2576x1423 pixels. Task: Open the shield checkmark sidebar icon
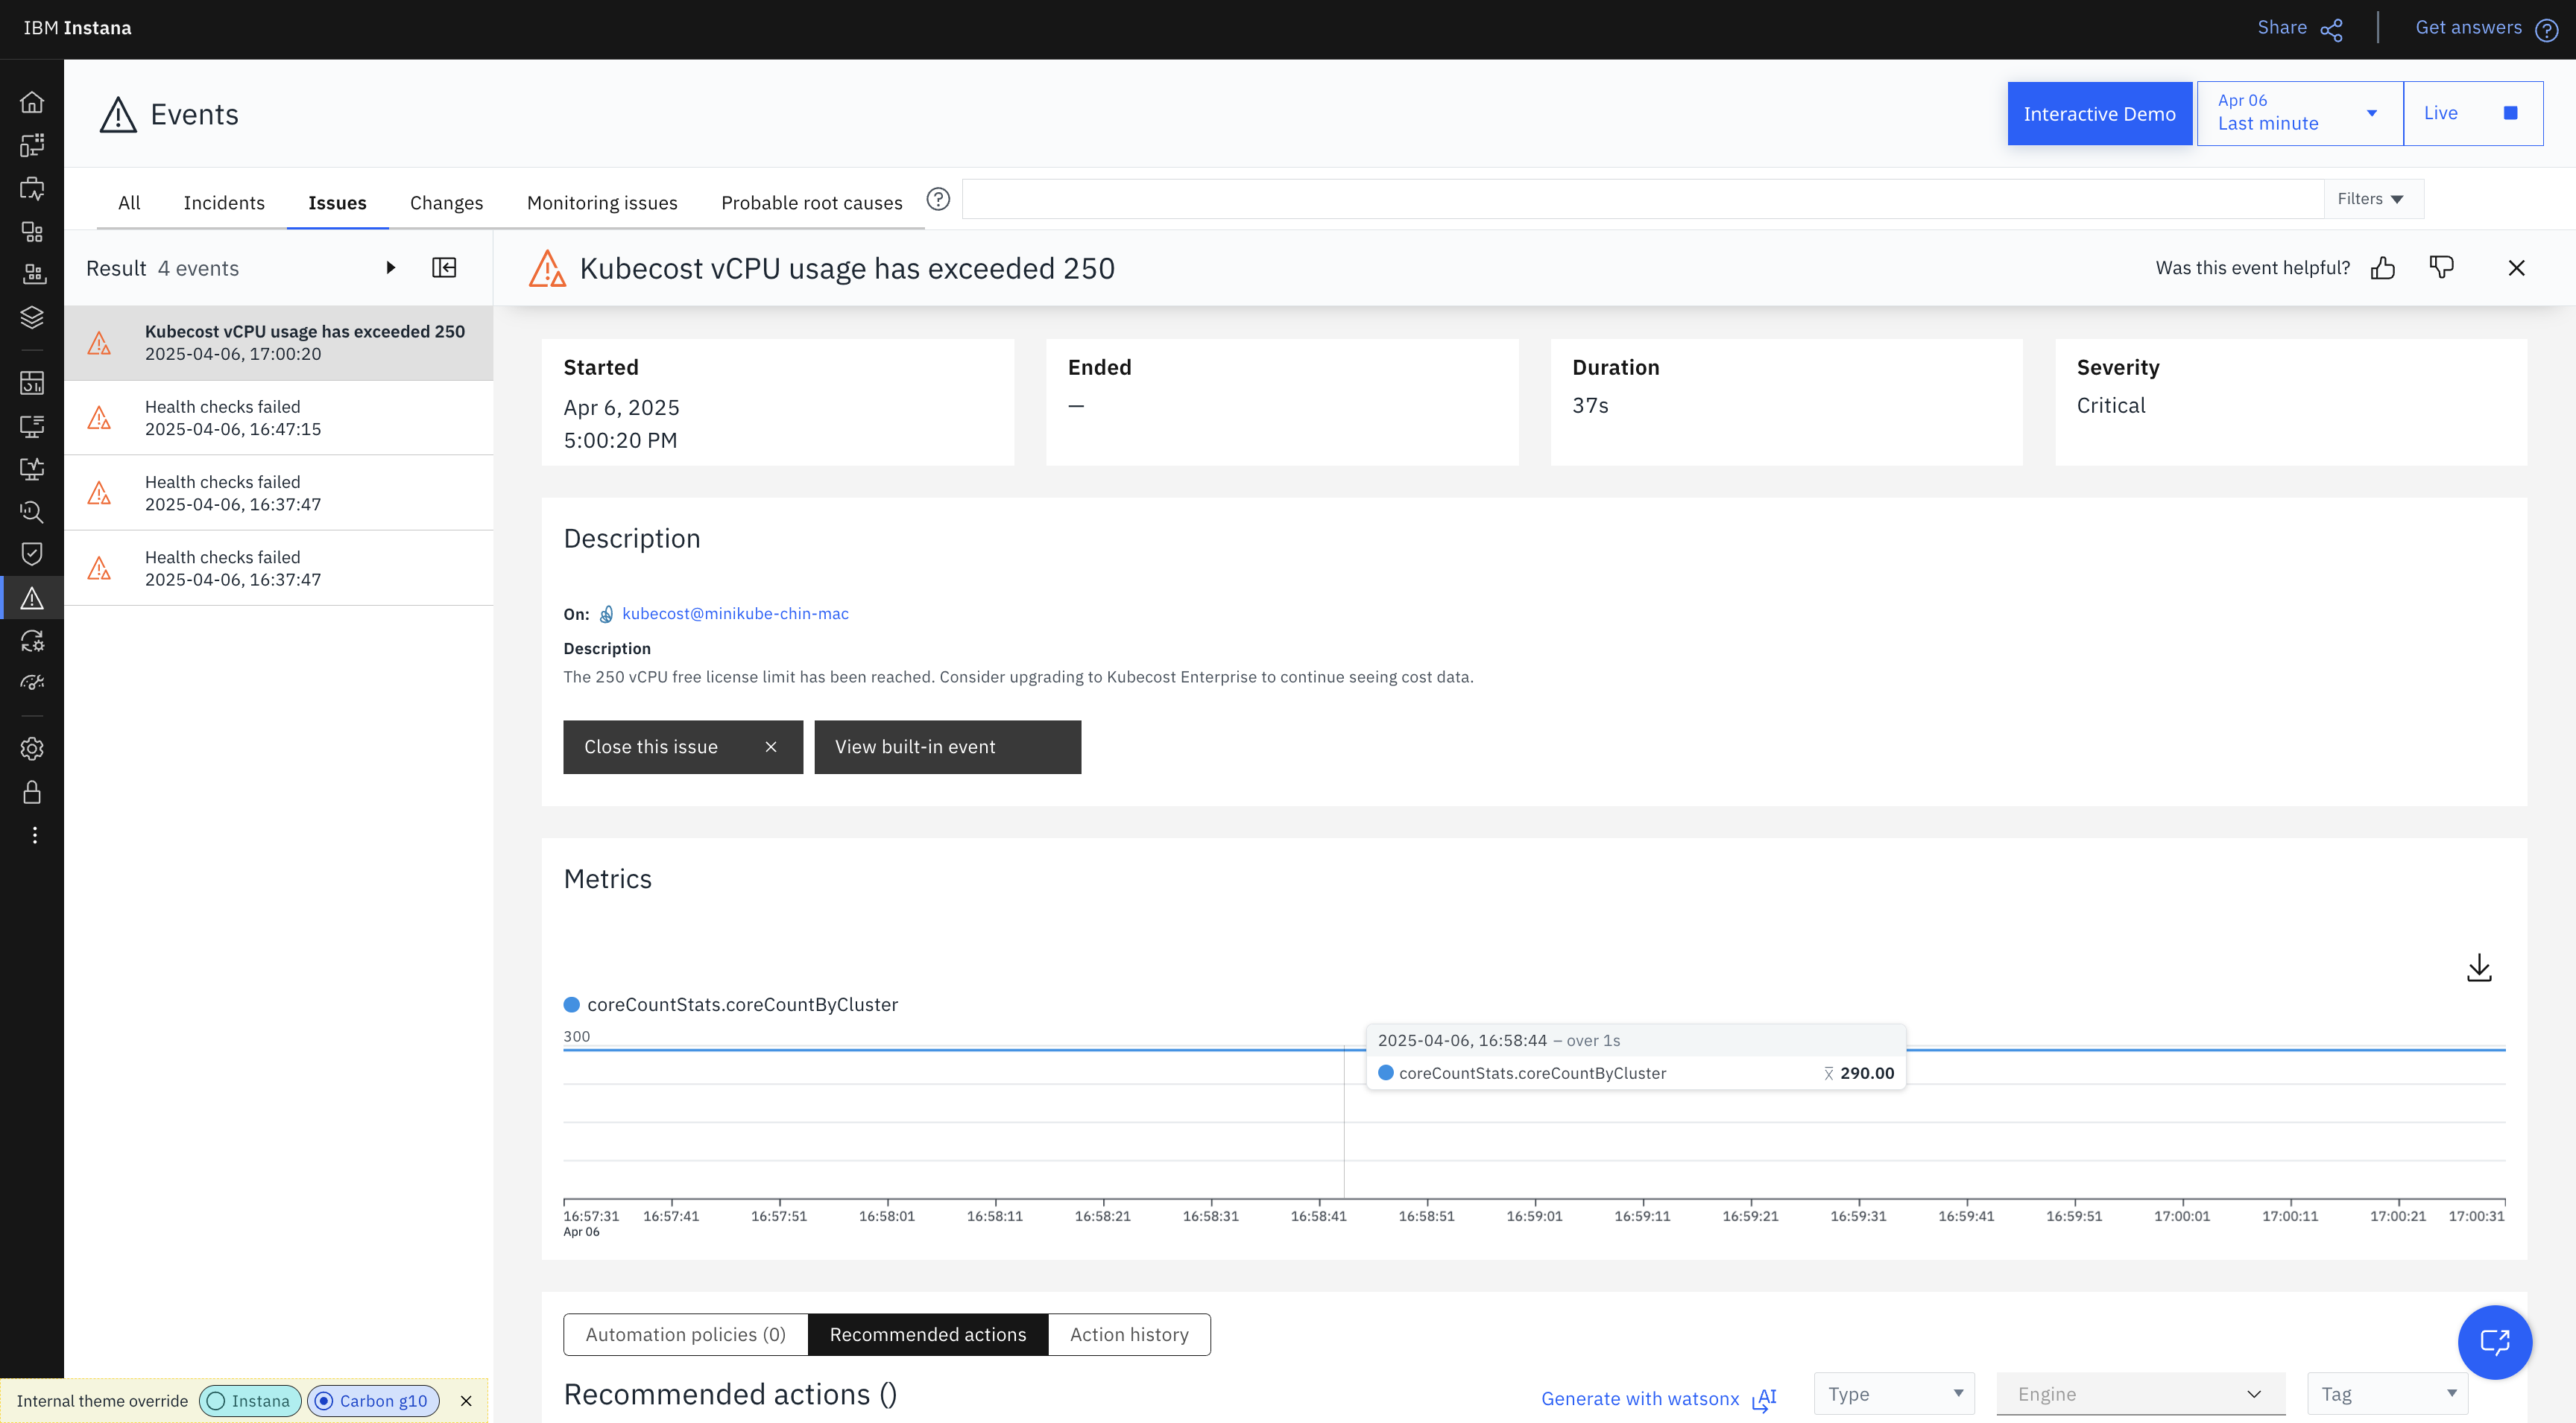(x=32, y=554)
